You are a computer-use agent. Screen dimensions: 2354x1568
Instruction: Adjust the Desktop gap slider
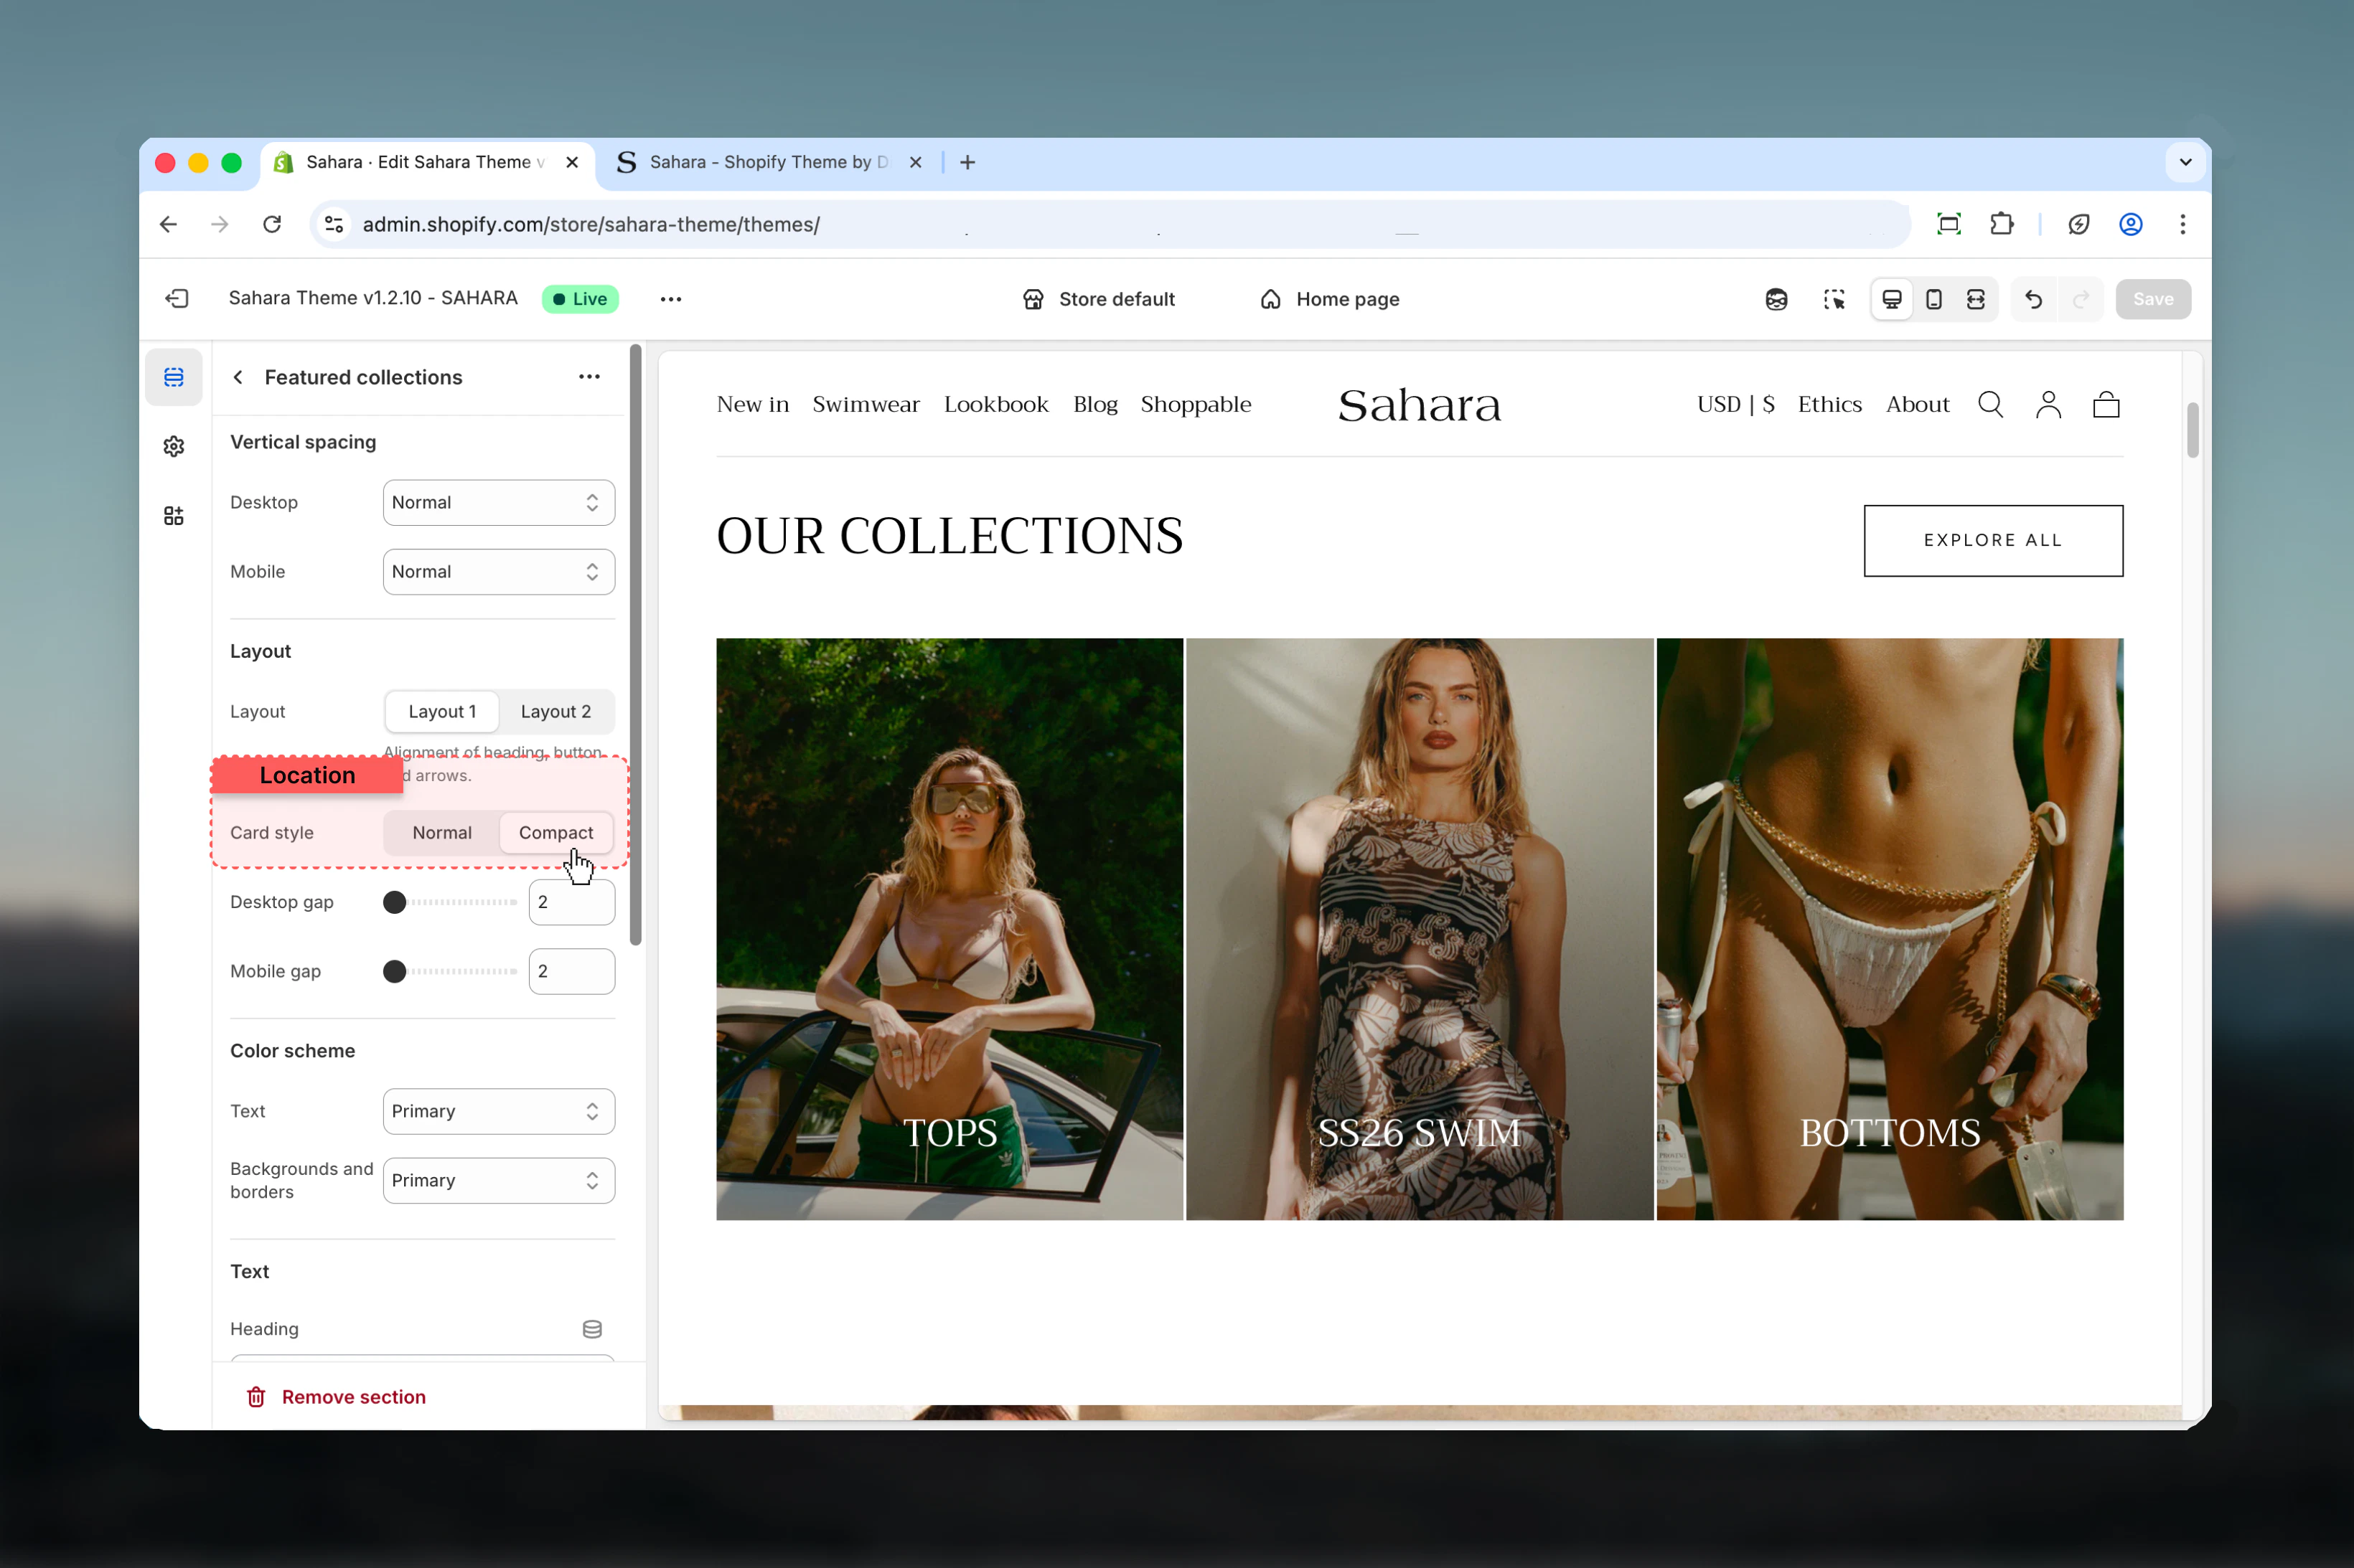450,902
